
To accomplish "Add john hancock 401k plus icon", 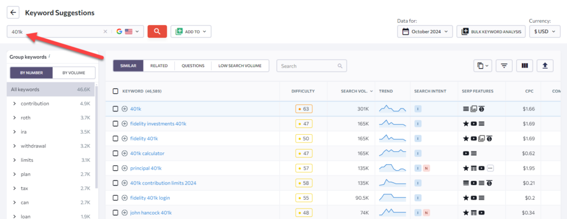I will (125, 213).
